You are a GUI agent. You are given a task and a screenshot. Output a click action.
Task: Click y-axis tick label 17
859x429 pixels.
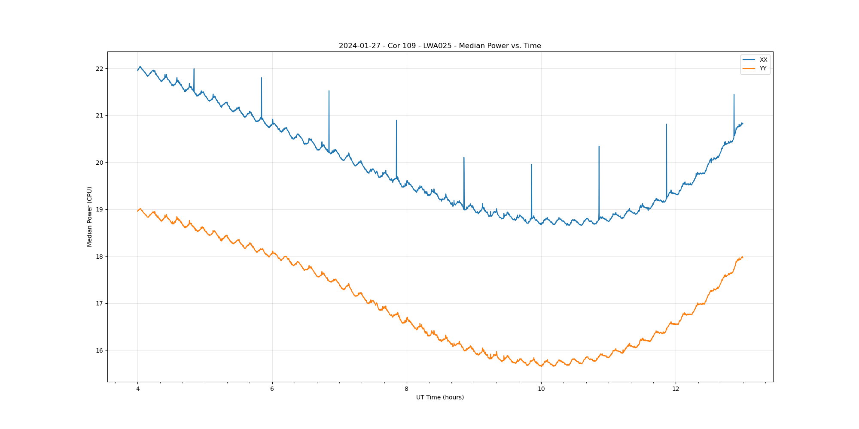[100, 304]
